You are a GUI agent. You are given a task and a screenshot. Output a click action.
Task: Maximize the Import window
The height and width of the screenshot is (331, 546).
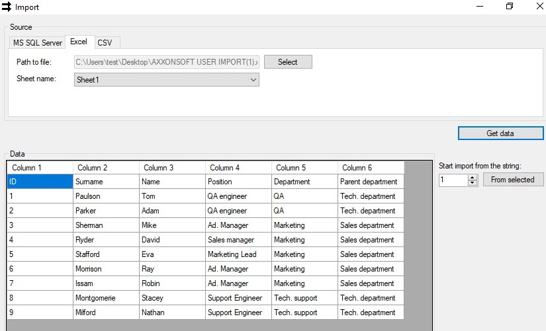pos(510,7)
